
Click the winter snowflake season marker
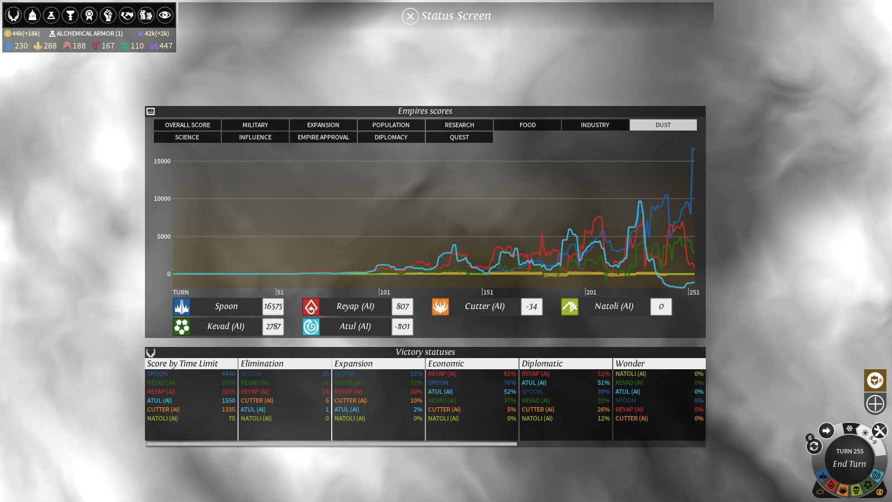pyautogui.click(x=849, y=428)
